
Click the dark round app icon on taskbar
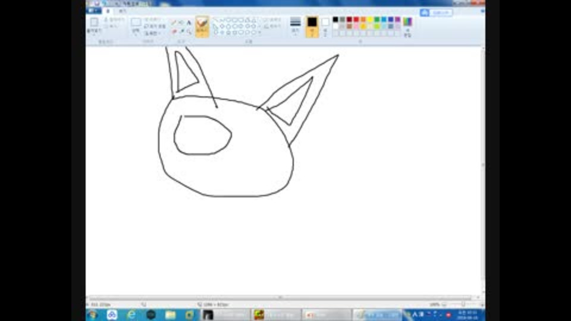click(150, 314)
